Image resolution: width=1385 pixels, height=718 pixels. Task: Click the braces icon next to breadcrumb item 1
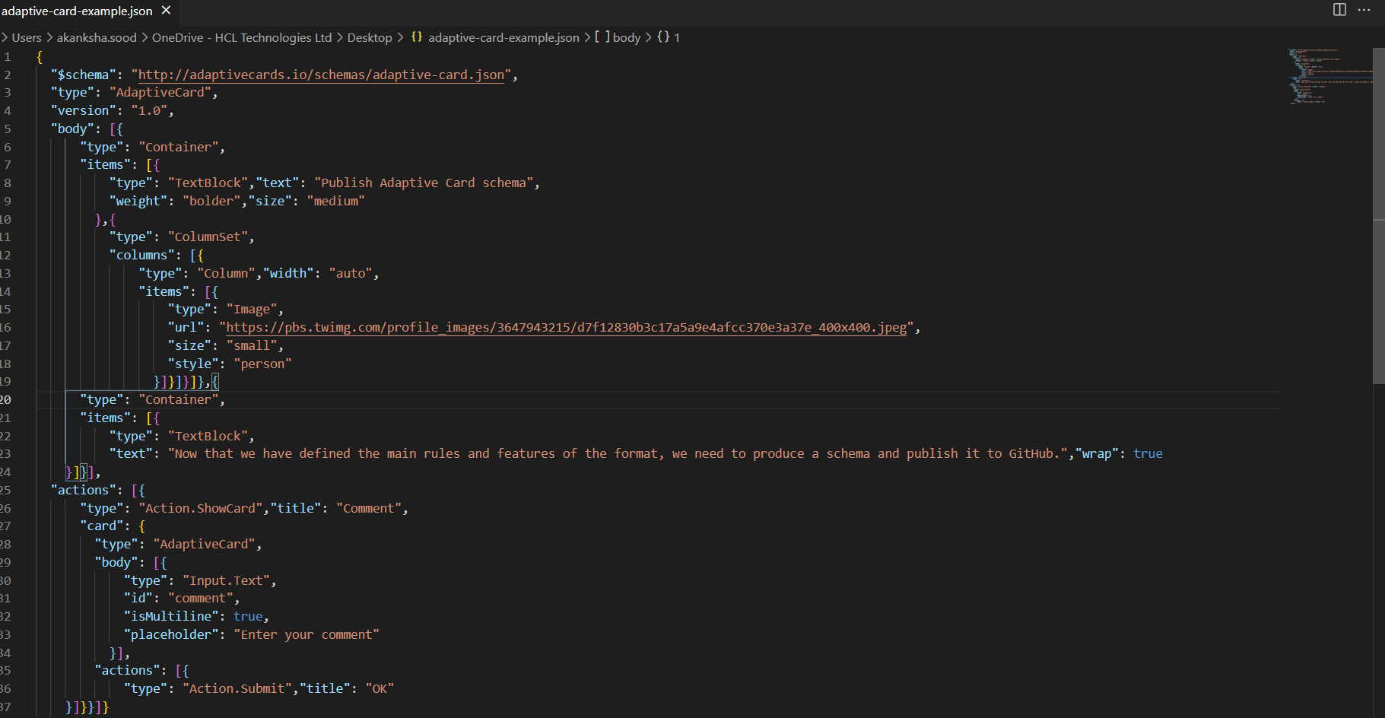point(662,37)
